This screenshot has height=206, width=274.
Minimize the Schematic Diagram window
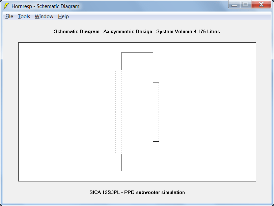(234, 4)
